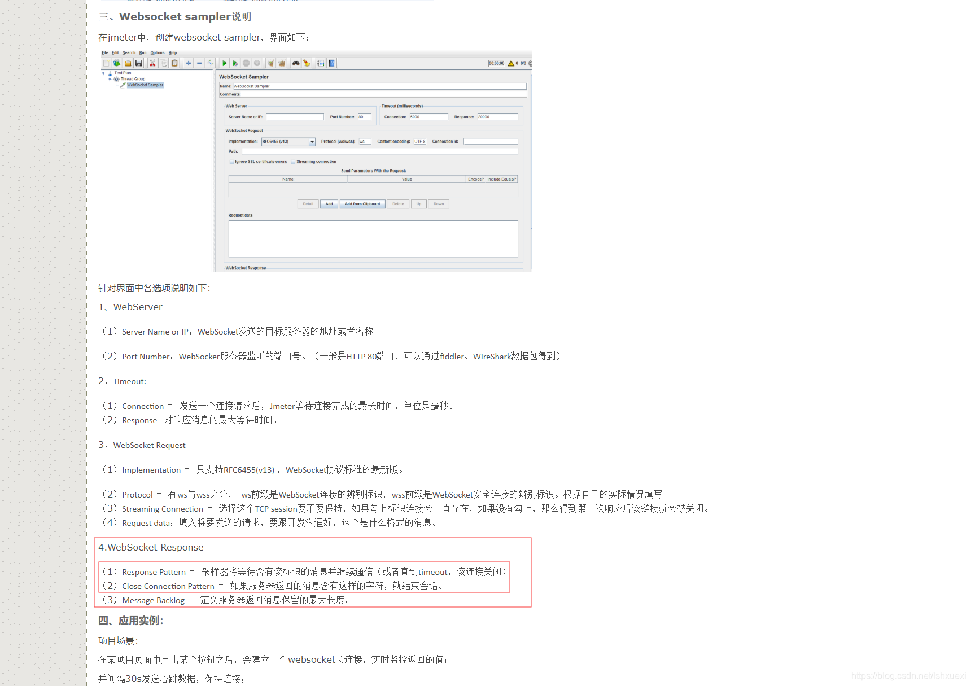Click the Cut (scissors) toolbar icon
The width and height of the screenshot is (971, 686).
pos(152,63)
